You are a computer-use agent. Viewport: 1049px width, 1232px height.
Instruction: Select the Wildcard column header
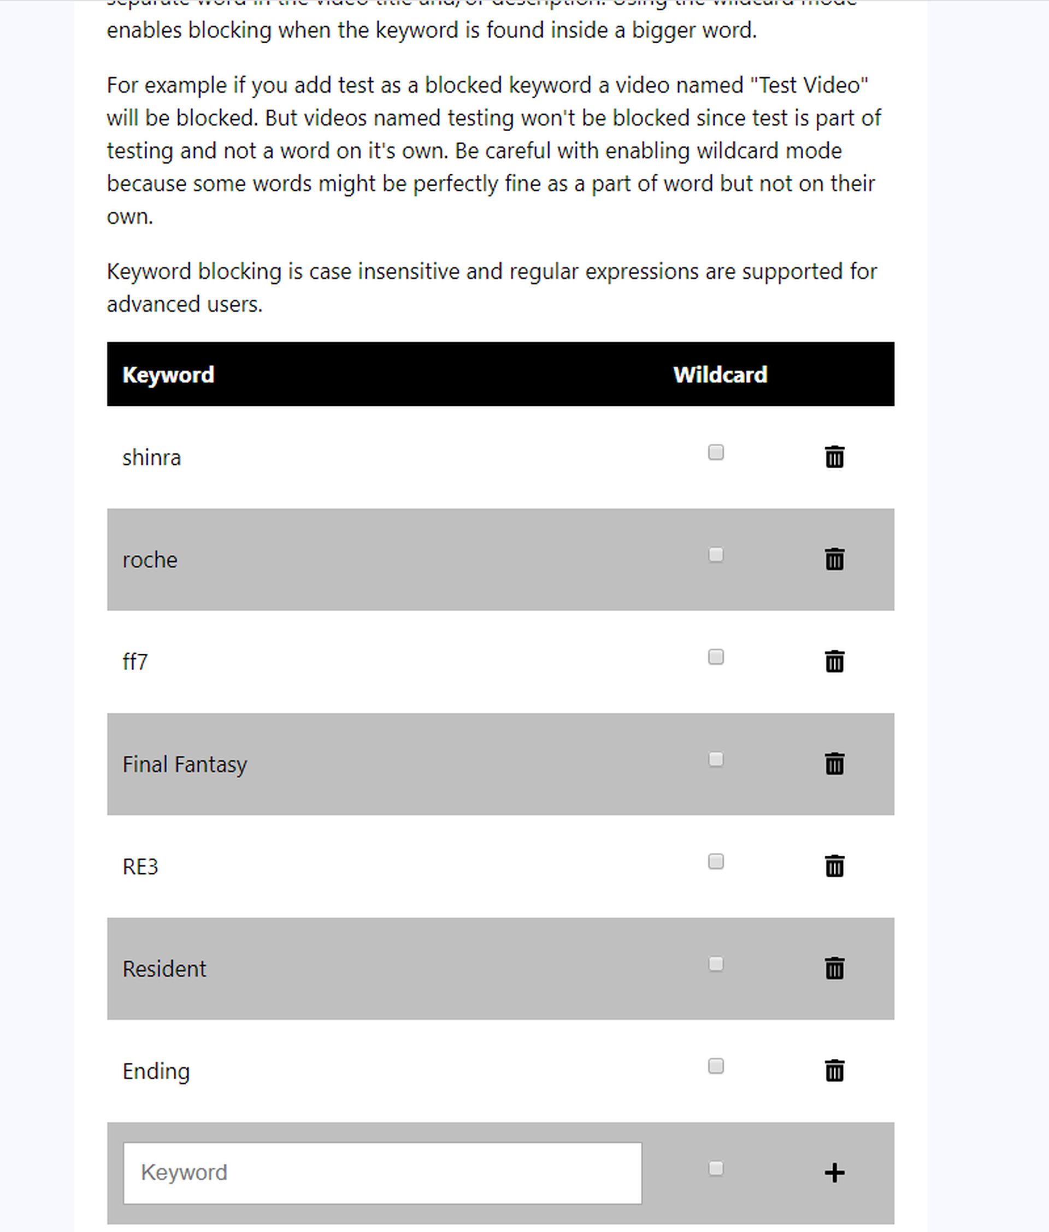tap(720, 375)
